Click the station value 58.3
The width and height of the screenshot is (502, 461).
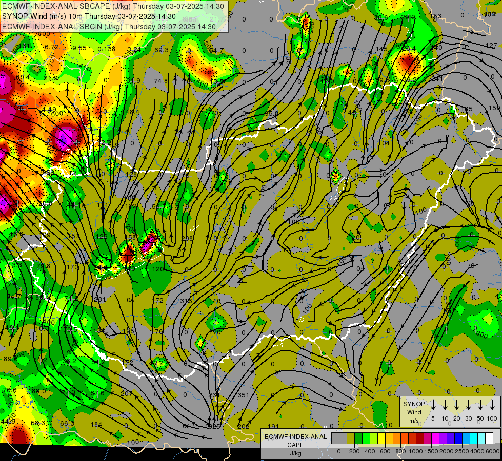tap(38, 423)
